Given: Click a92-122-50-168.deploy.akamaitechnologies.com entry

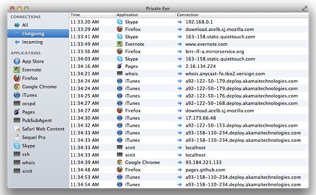Looking at the screenshot, I should [x=242, y=103].
